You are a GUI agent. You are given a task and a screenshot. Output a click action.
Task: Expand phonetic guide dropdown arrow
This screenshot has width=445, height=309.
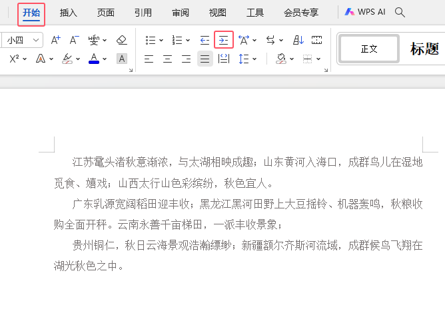(105, 41)
